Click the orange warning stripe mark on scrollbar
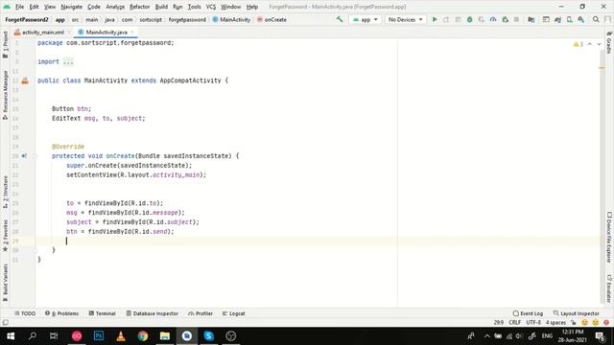This screenshot has height=345, width=614. [602, 68]
